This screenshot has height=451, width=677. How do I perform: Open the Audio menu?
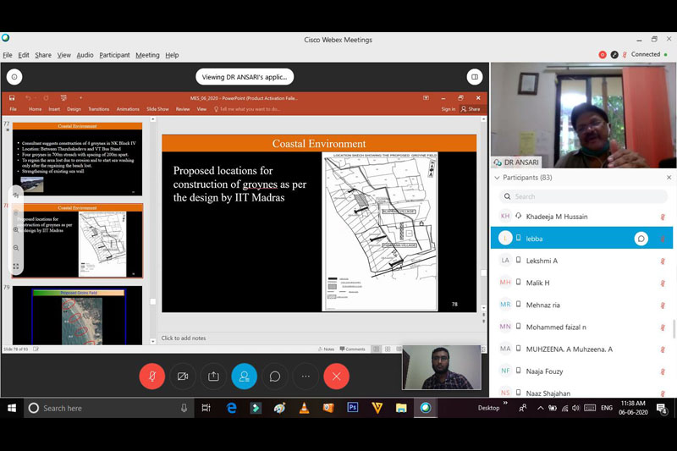click(85, 55)
